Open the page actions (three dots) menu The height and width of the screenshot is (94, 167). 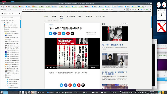107,9
